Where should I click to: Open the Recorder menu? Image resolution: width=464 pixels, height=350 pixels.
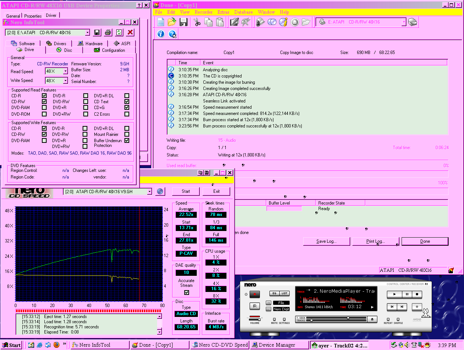click(203, 12)
